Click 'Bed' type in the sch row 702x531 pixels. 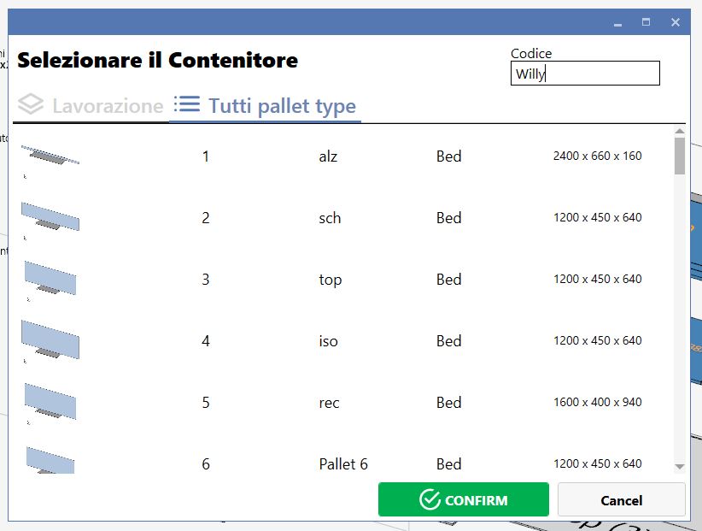tap(449, 218)
